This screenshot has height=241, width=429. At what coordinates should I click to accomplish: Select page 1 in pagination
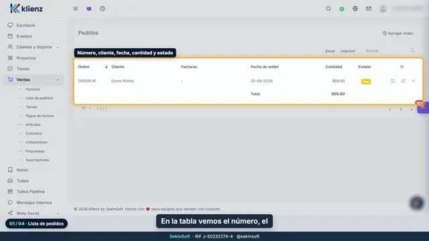click(x=401, y=110)
